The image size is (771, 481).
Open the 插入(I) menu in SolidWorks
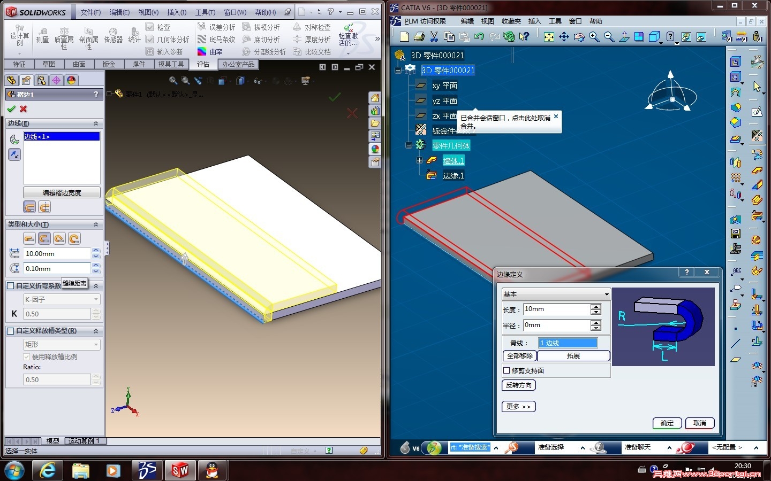tap(177, 12)
